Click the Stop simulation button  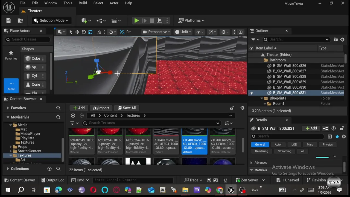coord(152,21)
